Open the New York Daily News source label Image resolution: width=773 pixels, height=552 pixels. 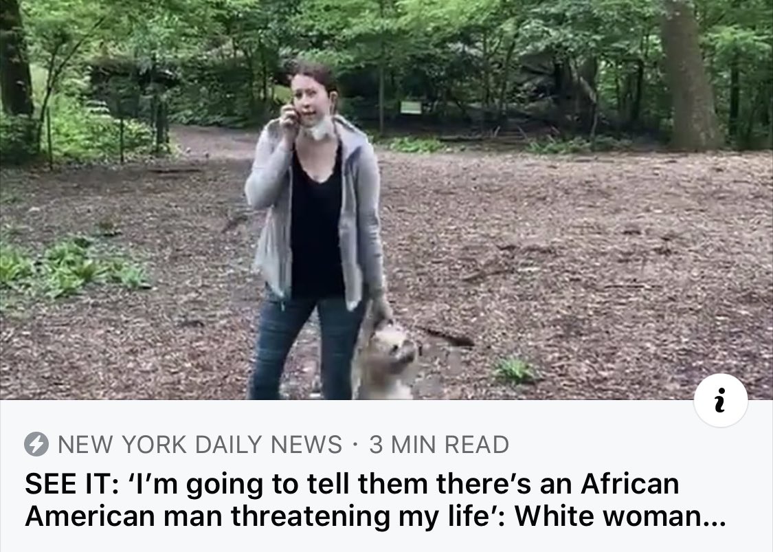coord(200,444)
